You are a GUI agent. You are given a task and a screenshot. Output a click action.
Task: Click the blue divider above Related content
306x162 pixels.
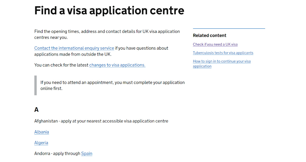click(x=229, y=28)
